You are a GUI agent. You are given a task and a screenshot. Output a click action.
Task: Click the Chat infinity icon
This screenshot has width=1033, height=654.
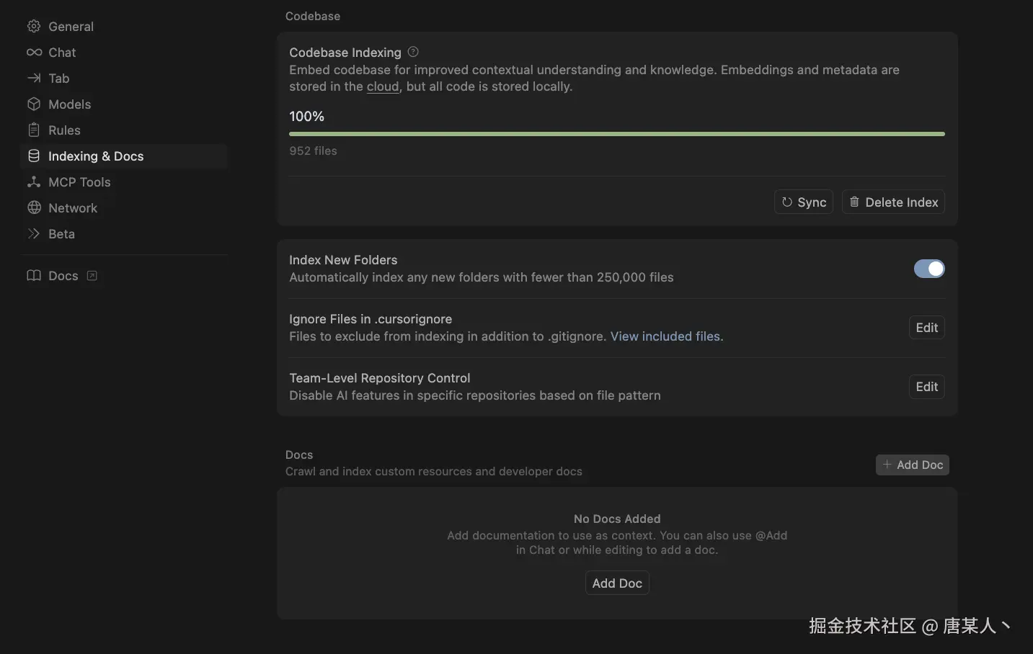point(34,53)
